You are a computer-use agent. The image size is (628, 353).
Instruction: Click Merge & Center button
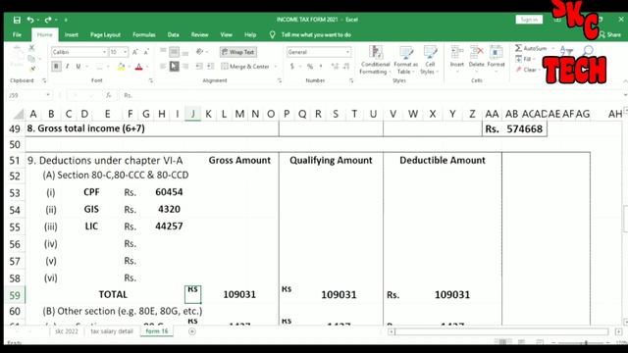point(245,67)
